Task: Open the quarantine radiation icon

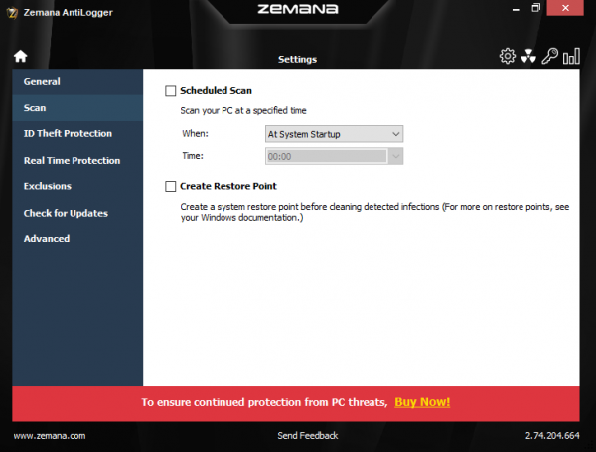Action: [528, 56]
